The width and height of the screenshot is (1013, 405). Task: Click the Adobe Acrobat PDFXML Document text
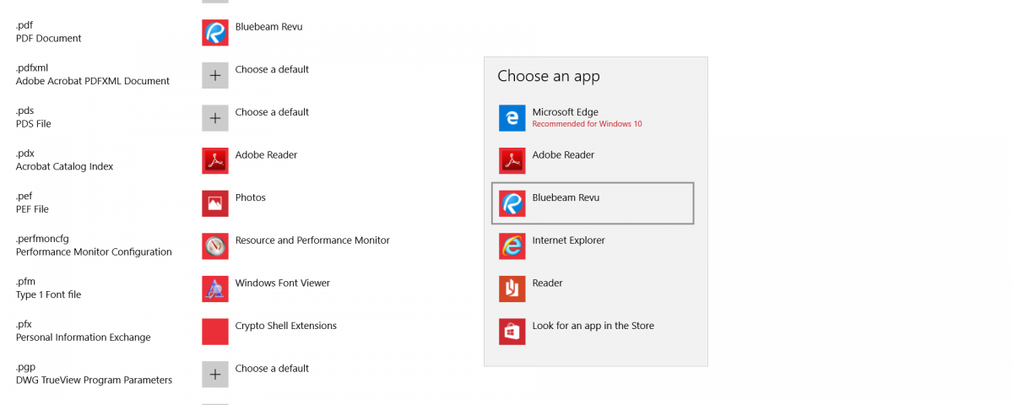tap(93, 82)
